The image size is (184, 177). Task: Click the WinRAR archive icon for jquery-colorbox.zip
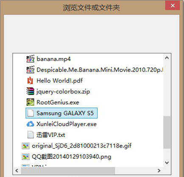click(x=30, y=91)
